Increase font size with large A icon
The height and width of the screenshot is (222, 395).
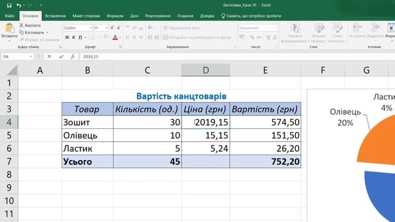tap(112, 28)
